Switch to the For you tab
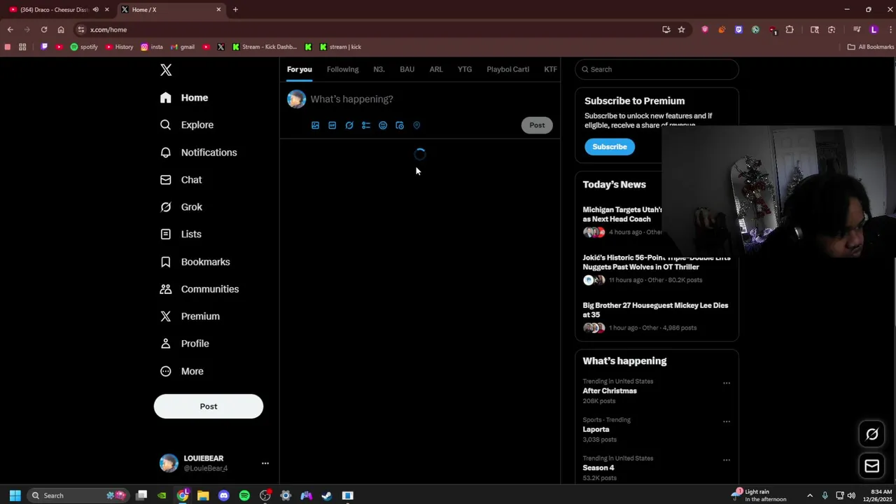 299,69
